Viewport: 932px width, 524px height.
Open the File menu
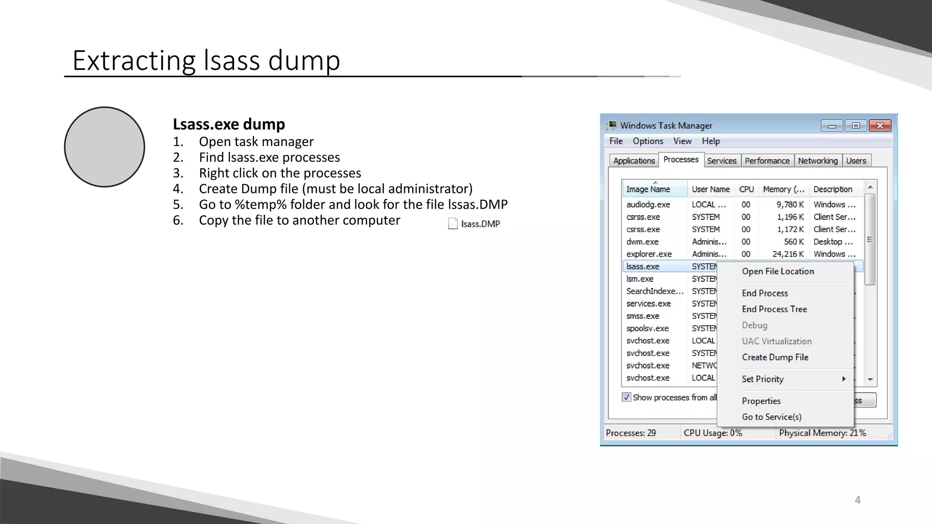(x=616, y=141)
